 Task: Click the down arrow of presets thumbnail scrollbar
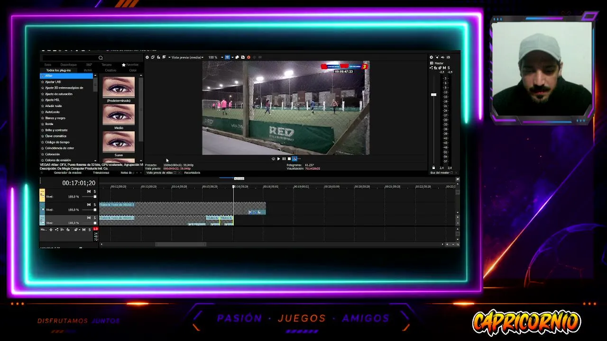[141, 161]
